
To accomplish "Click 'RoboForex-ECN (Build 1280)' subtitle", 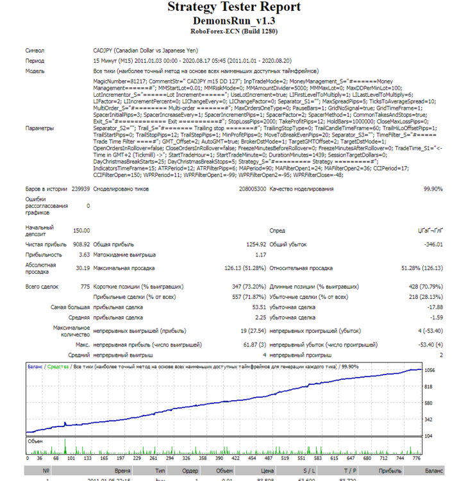I will pyautogui.click(x=234, y=31).
